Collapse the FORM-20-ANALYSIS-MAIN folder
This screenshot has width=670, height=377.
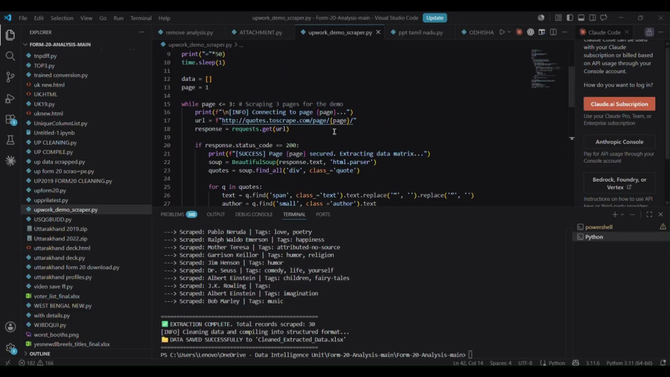click(60, 44)
